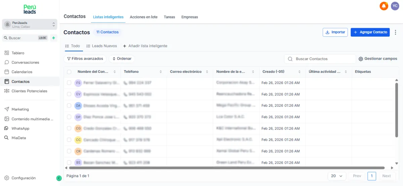The height and width of the screenshot is (186, 403).
Task: Open the Ordenar sort dropdown
Action: click(122, 59)
